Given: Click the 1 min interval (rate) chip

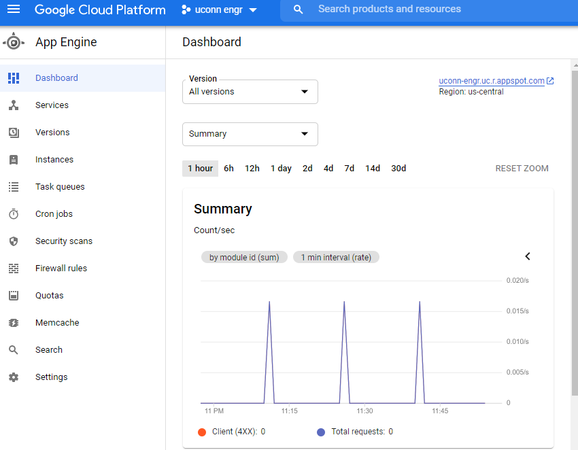Looking at the screenshot, I should coord(336,257).
